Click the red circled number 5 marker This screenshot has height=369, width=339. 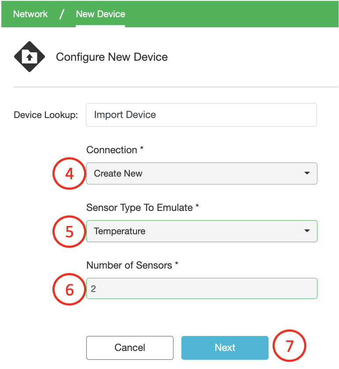pos(69,231)
